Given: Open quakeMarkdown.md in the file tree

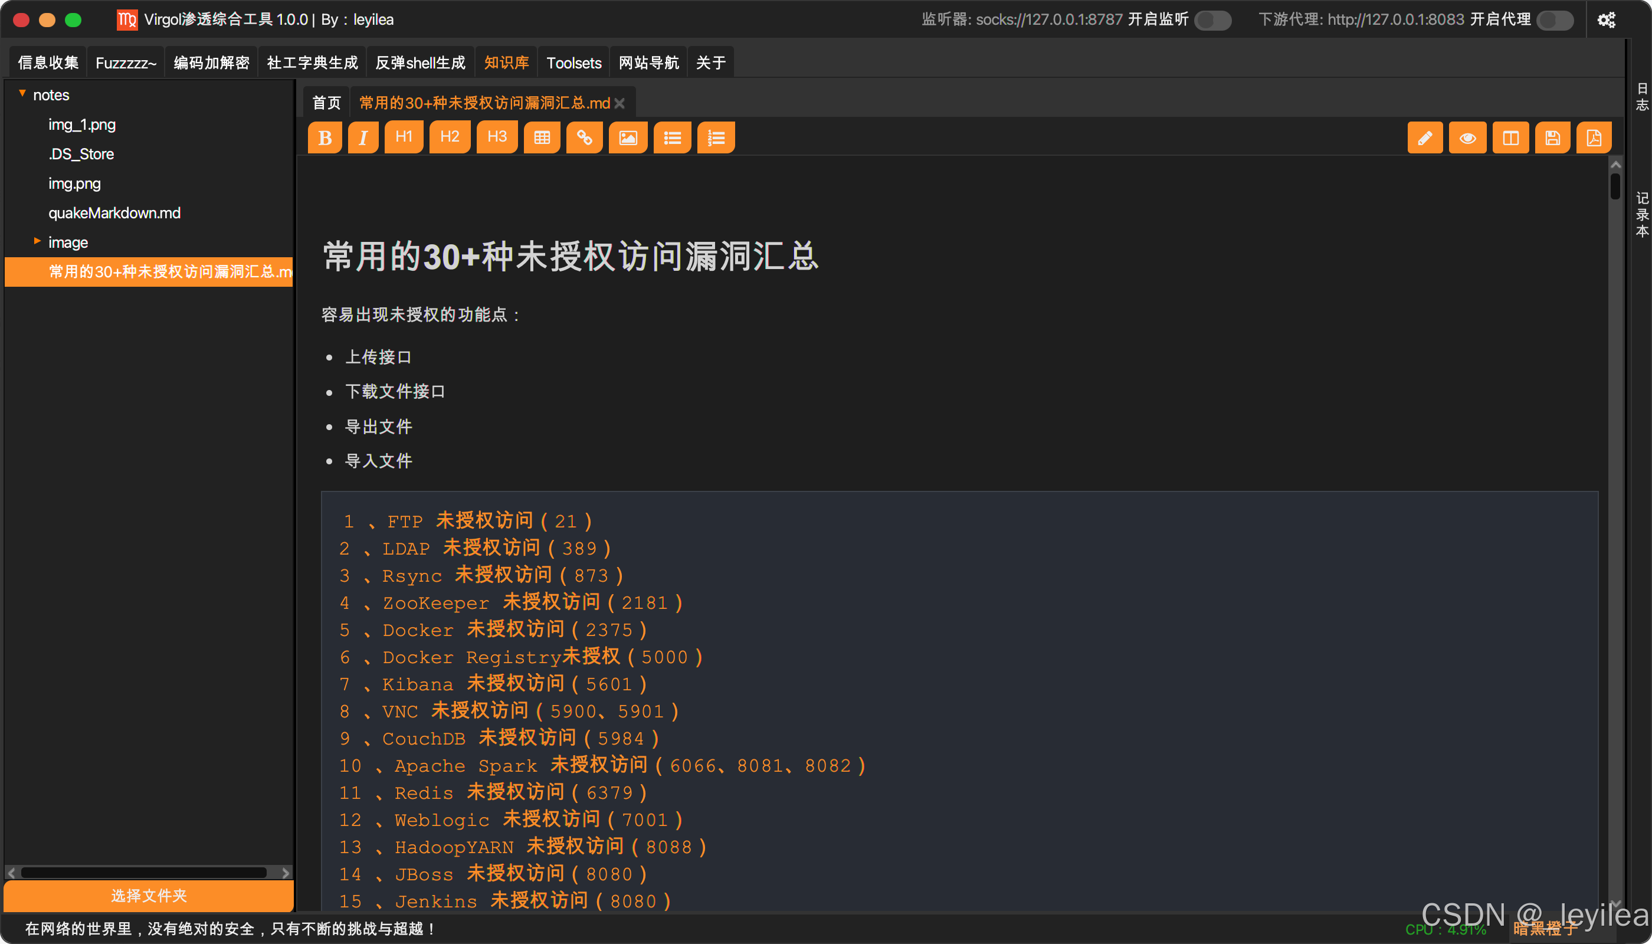Looking at the screenshot, I should [114, 212].
